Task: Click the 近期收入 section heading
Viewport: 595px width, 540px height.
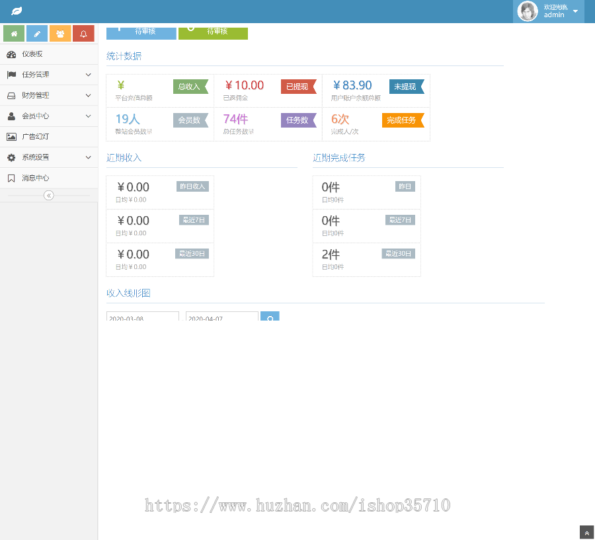Action: (124, 158)
